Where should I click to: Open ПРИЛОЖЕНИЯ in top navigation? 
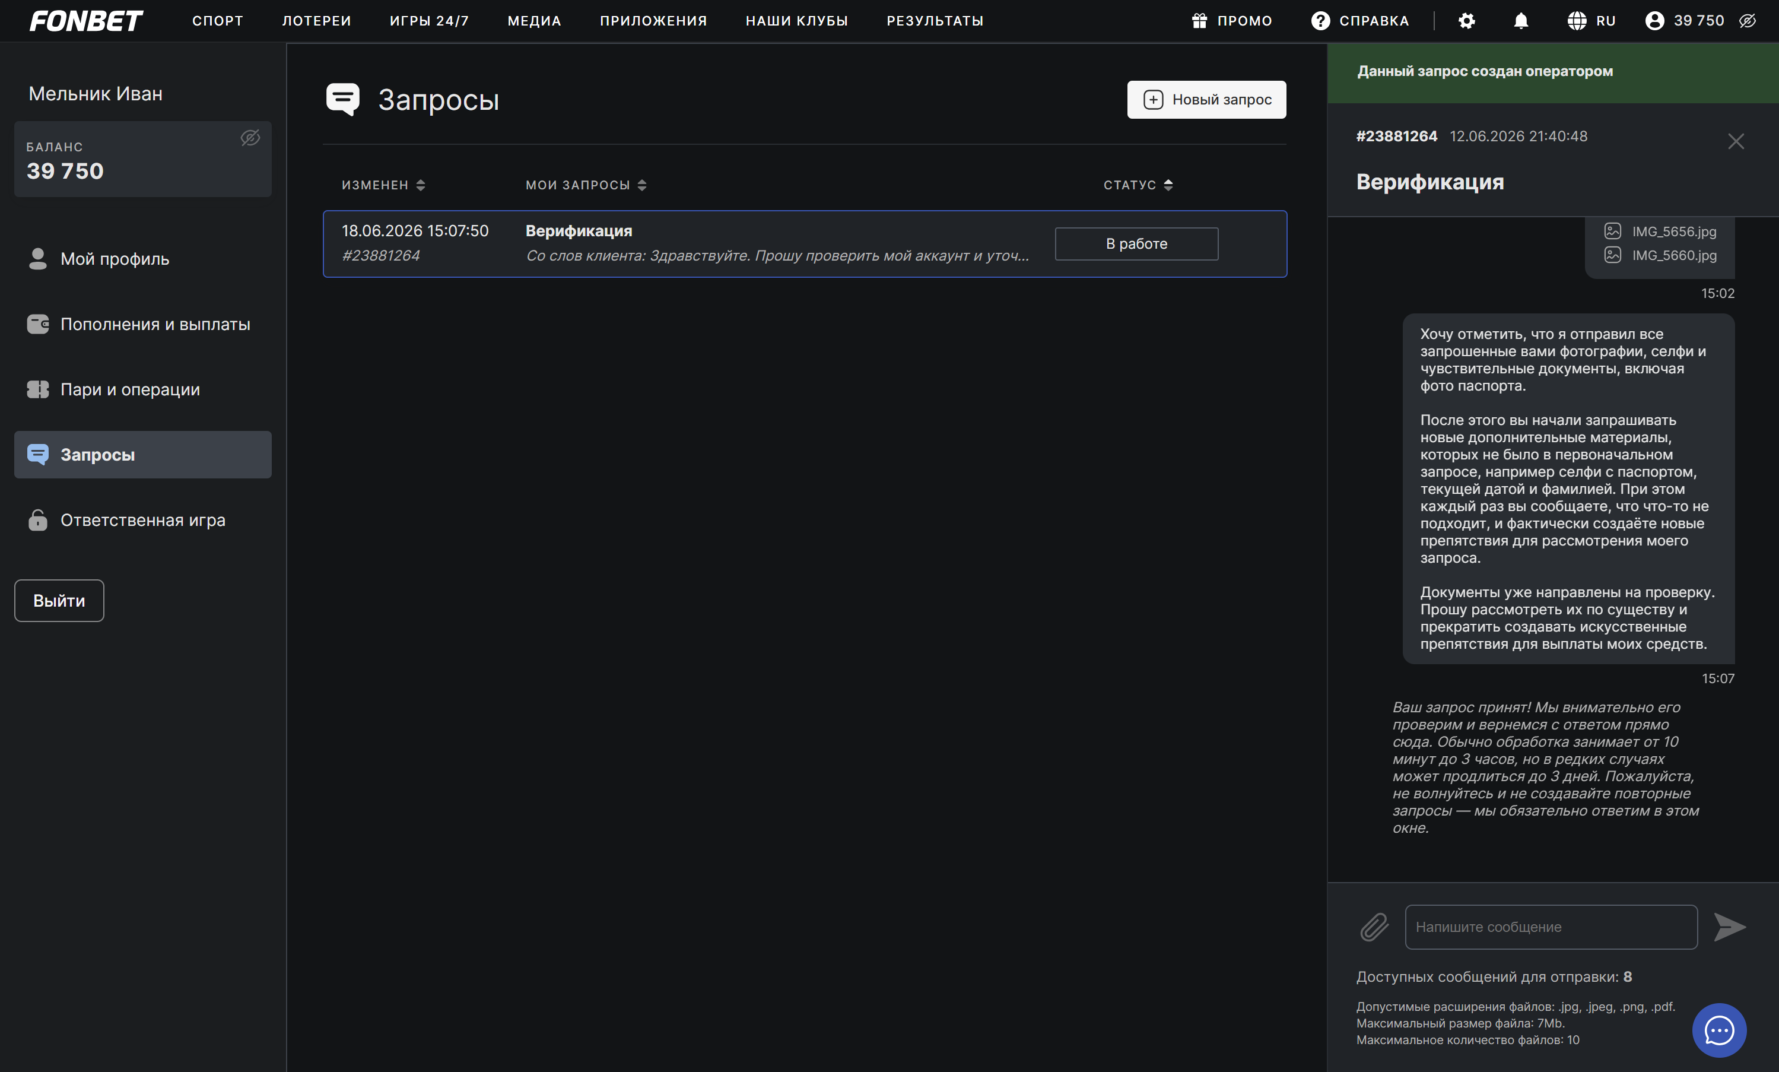pyautogui.click(x=653, y=21)
